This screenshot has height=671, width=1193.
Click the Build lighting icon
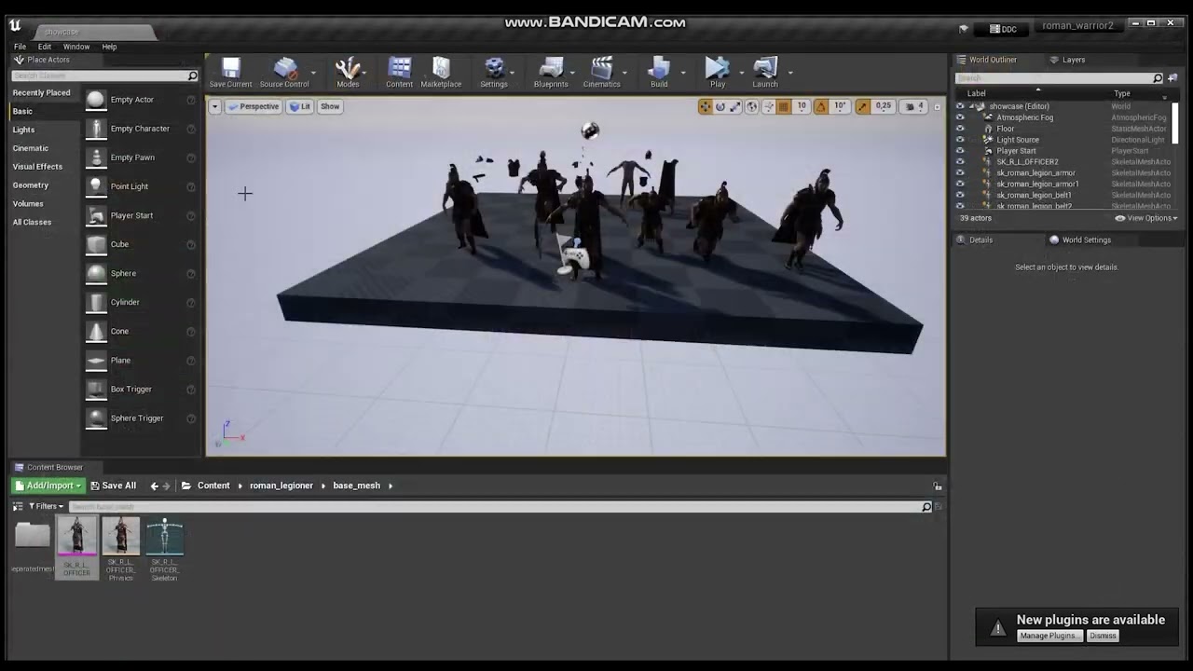click(659, 72)
